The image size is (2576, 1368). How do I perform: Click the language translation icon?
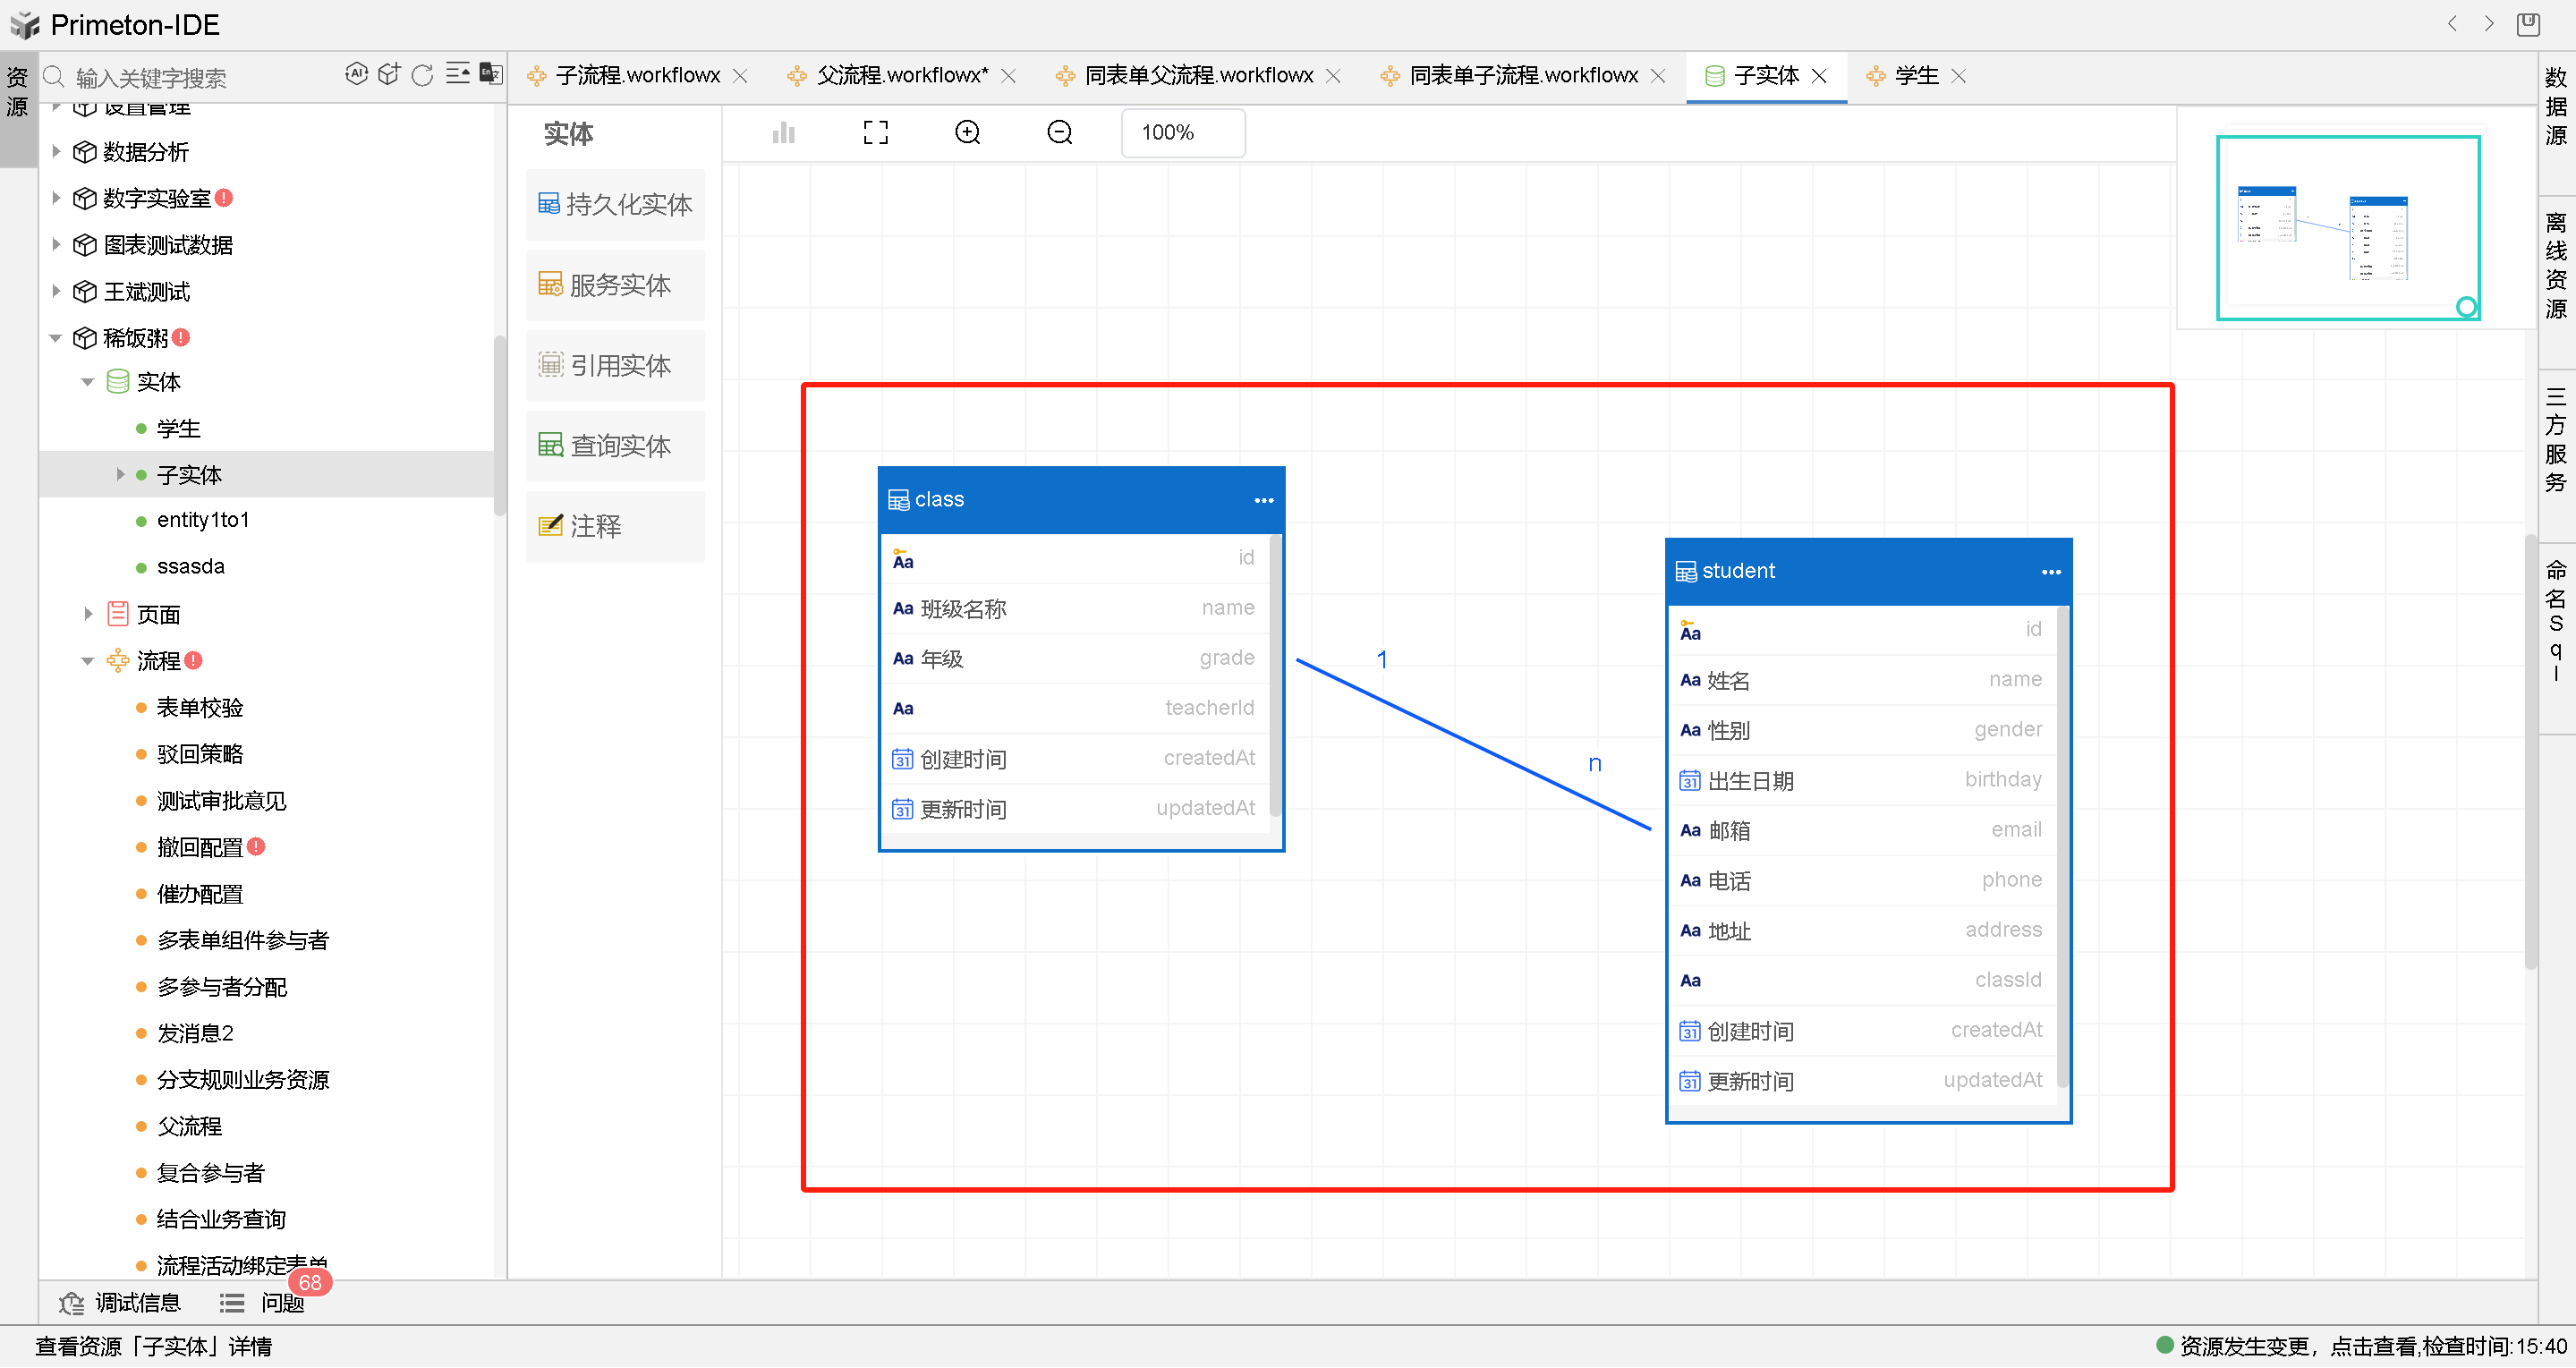point(490,74)
